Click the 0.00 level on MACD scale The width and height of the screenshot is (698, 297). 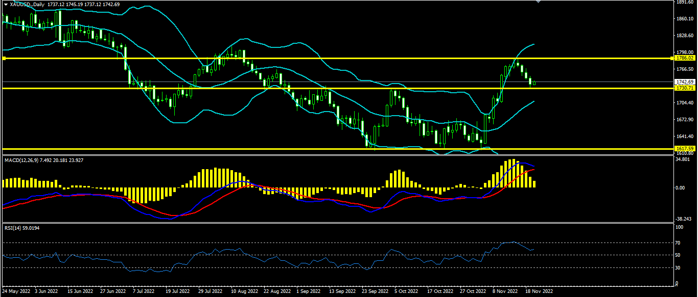(x=680, y=187)
